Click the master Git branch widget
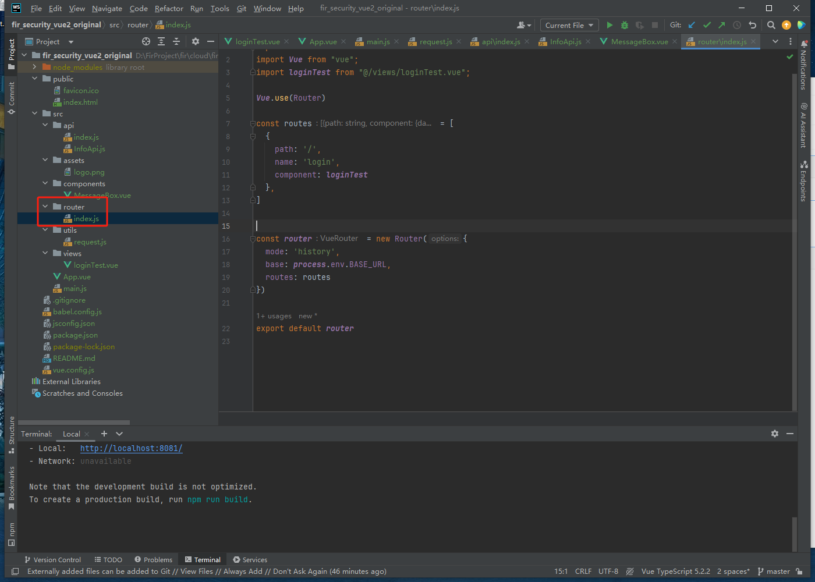This screenshot has height=582, width=815. pyautogui.click(x=774, y=572)
